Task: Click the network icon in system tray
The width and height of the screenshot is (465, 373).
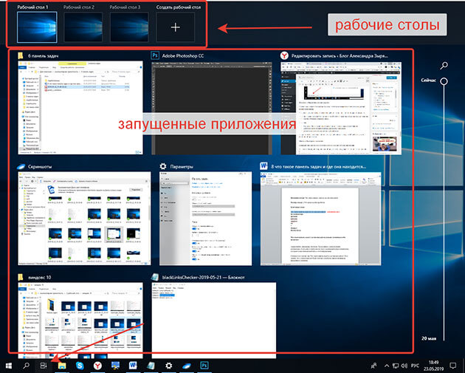Action: [396, 366]
